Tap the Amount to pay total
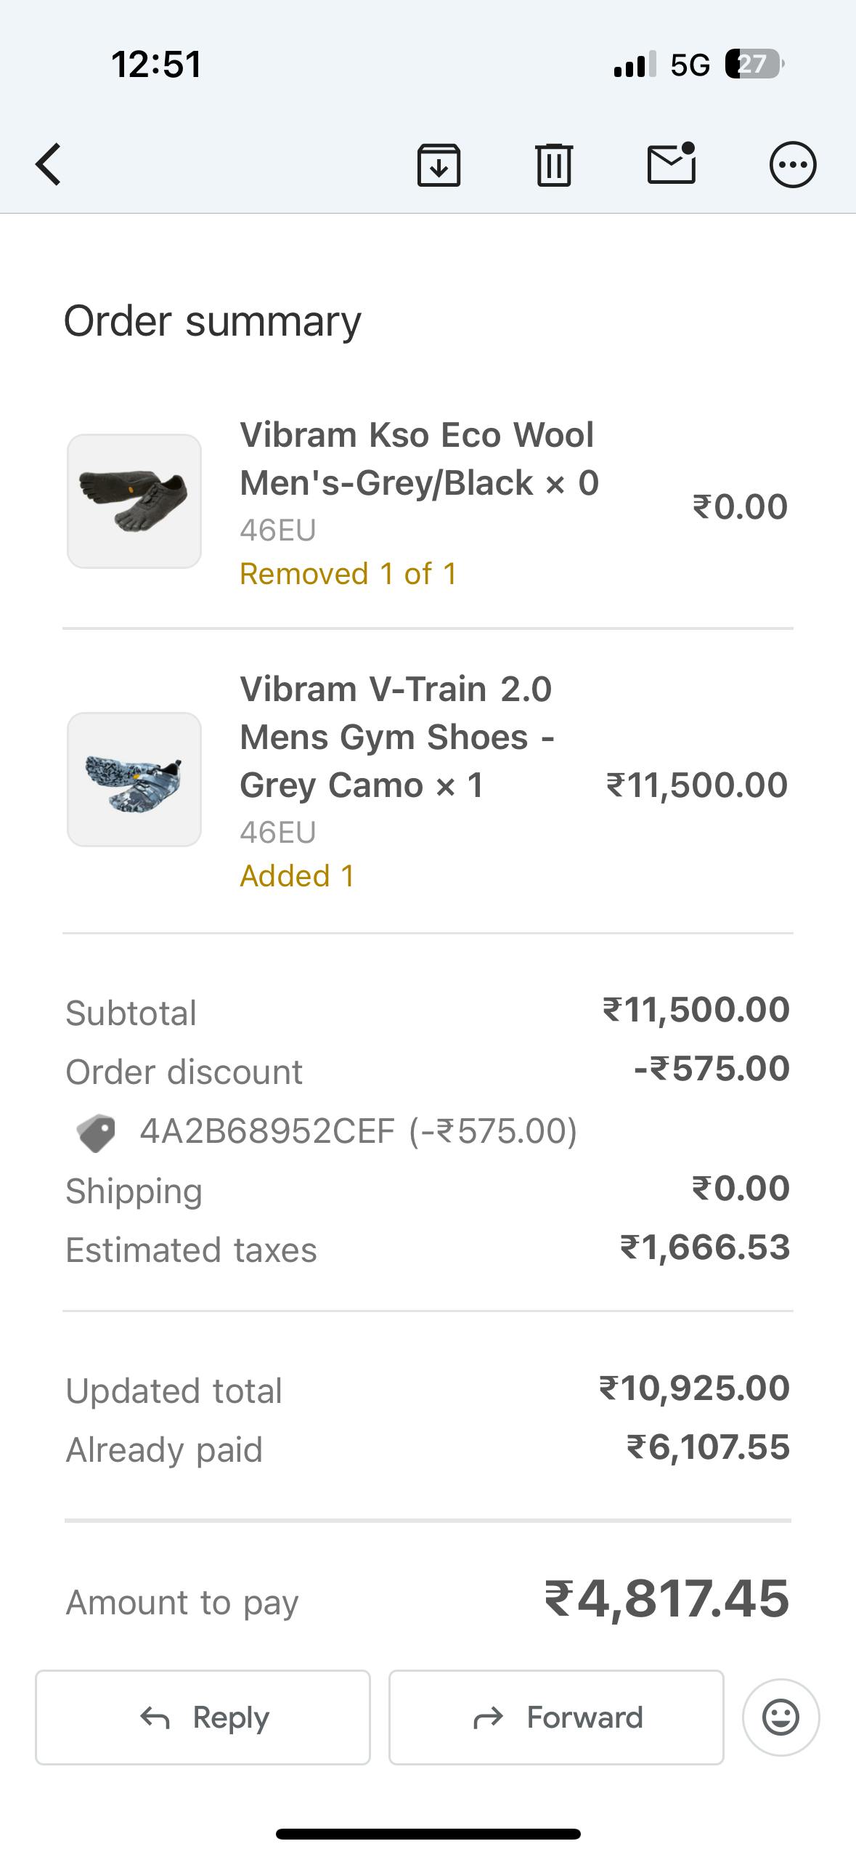The image size is (856, 1857). (x=667, y=1600)
